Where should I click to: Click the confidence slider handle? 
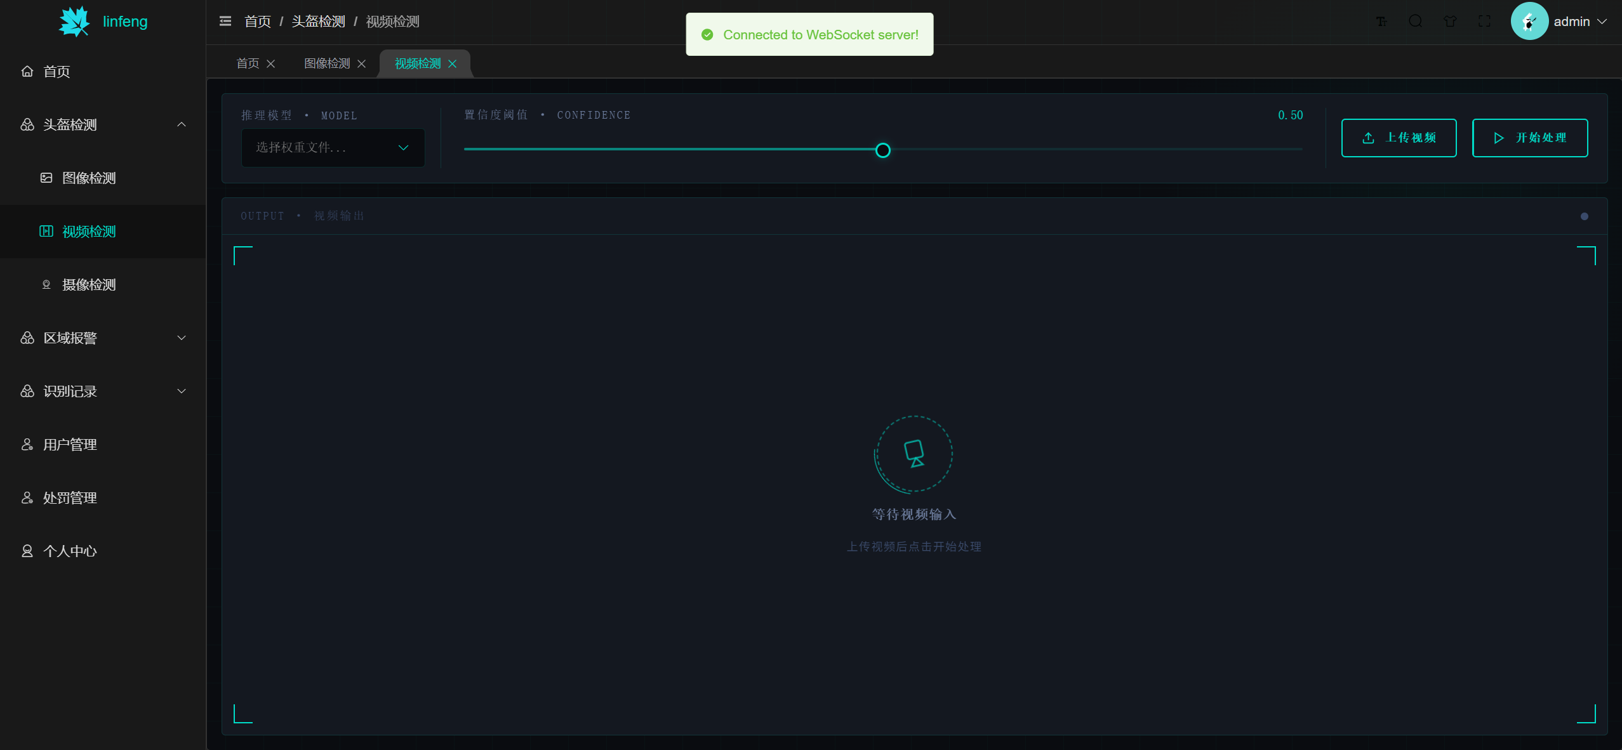click(882, 150)
